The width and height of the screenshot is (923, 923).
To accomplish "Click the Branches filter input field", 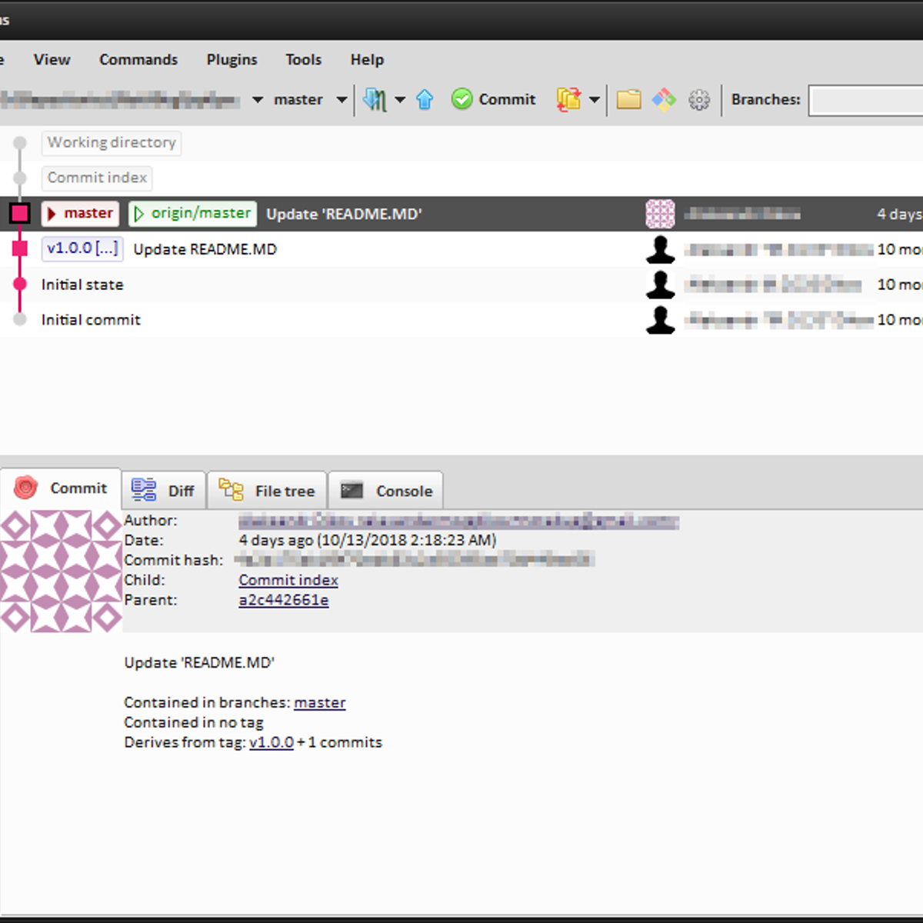I will (x=865, y=101).
